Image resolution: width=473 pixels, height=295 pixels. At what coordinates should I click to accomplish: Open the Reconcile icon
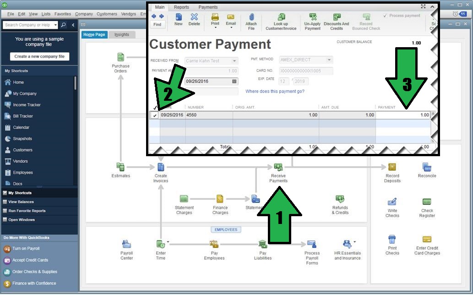[427, 167]
